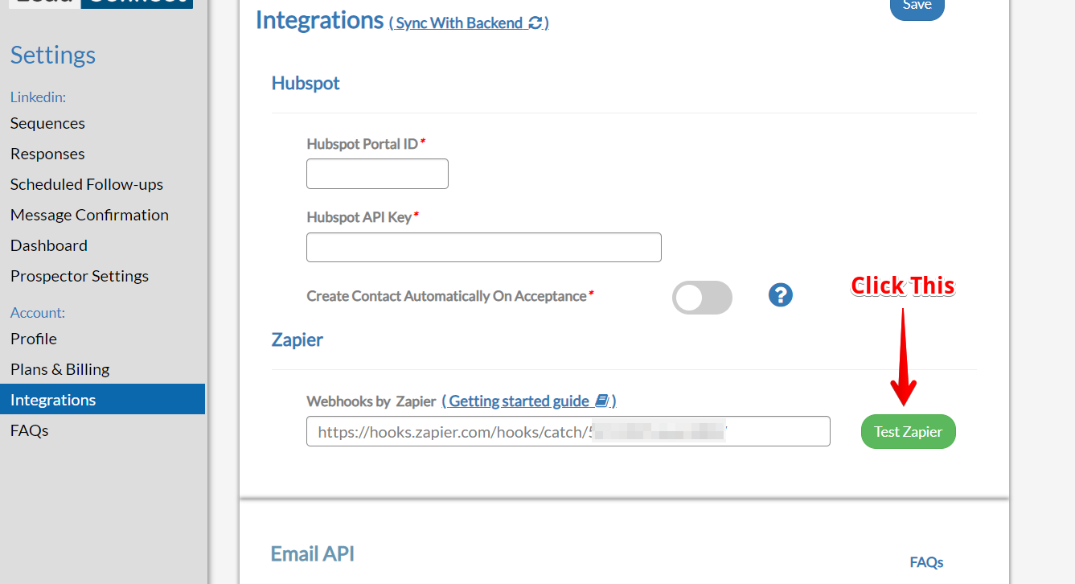Click the Webhooks by Zapier label

371,401
